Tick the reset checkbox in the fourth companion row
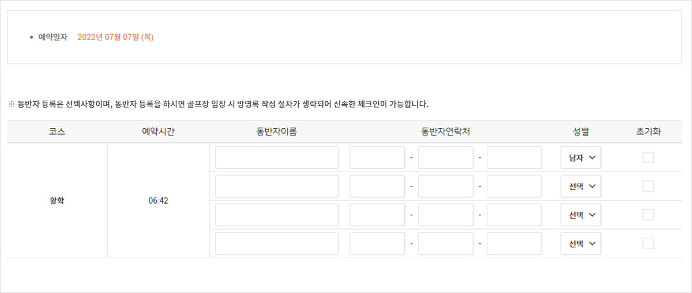Viewport: 692px width, 293px height. click(648, 243)
